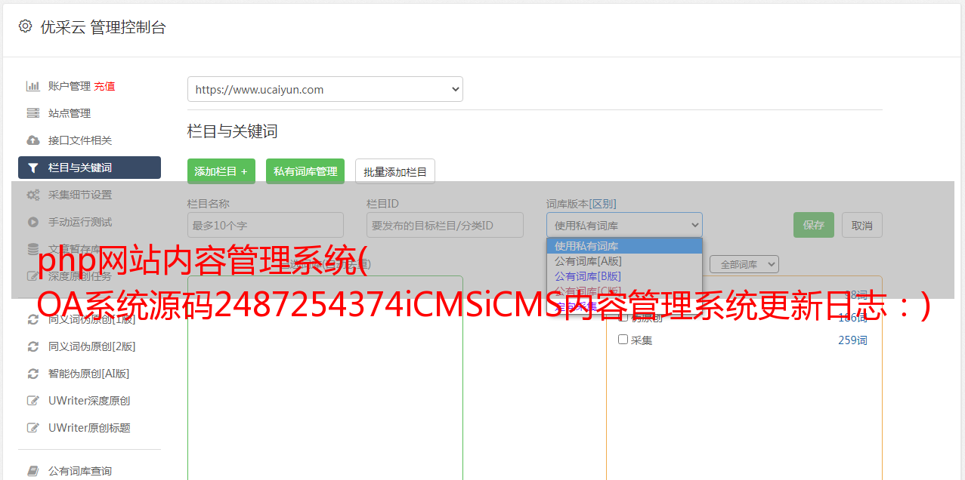Click the edit icon for 深度原创任务
Screen dimensions: 965x480
coord(33,276)
